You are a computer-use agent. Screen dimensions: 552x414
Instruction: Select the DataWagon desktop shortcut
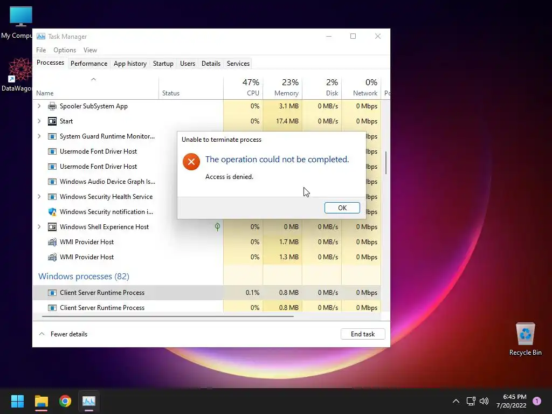(x=17, y=74)
